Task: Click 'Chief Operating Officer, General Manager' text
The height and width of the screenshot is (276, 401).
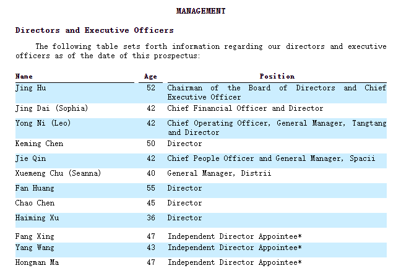Action: click(256, 123)
